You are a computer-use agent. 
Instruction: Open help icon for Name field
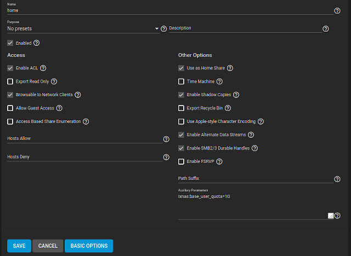[337, 11]
